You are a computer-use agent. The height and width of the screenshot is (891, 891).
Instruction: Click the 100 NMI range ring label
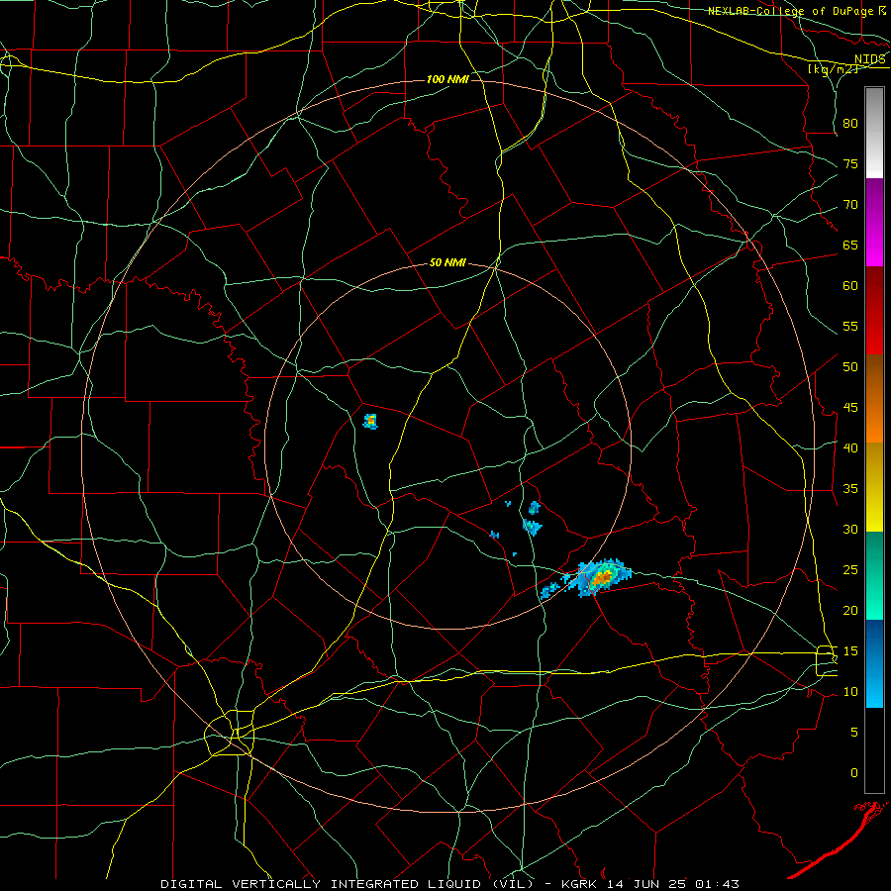tap(447, 79)
